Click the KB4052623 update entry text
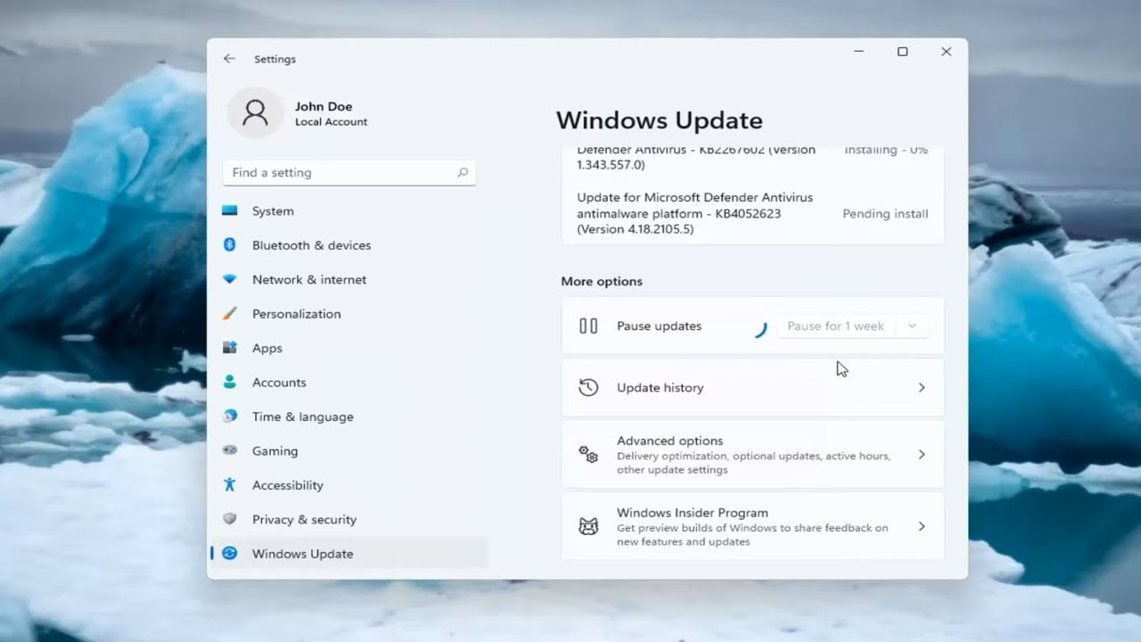 tap(695, 213)
